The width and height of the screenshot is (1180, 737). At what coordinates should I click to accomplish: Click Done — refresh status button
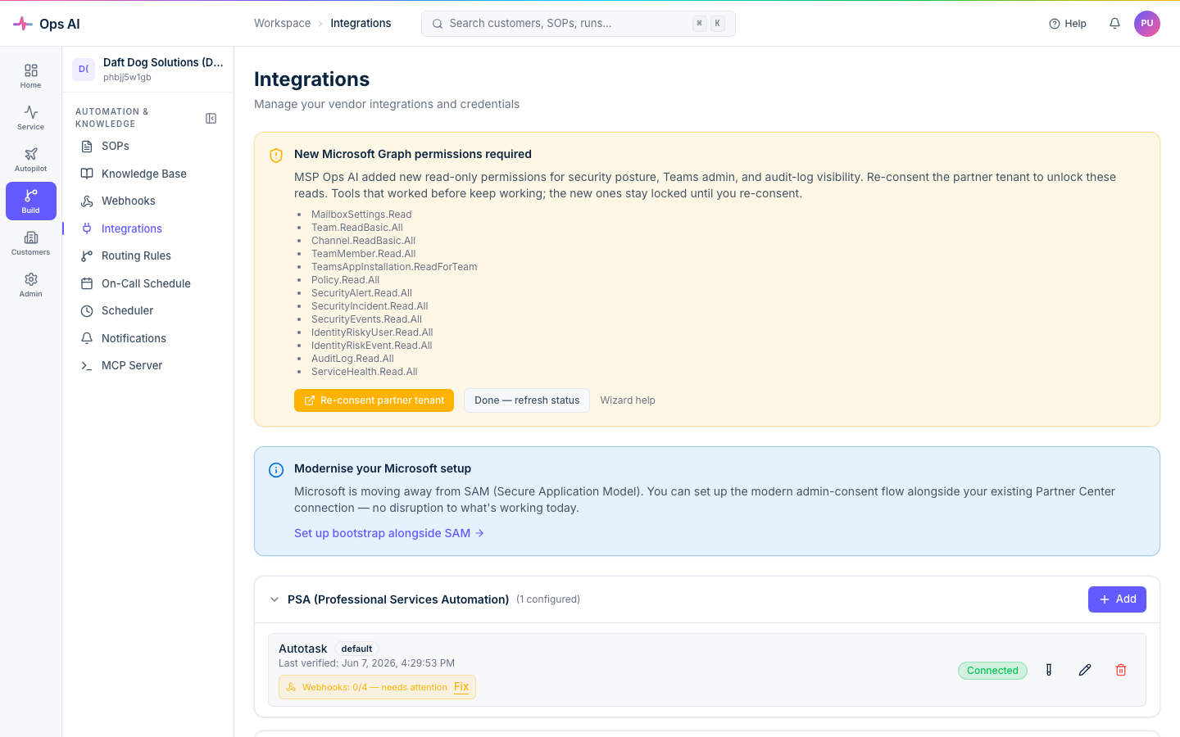(527, 400)
